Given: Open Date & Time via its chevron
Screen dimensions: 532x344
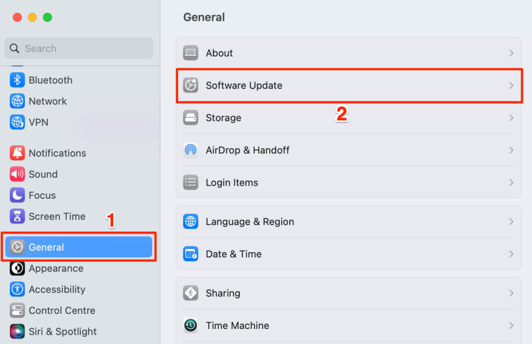Looking at the screenshot, I should click(511, 254).
